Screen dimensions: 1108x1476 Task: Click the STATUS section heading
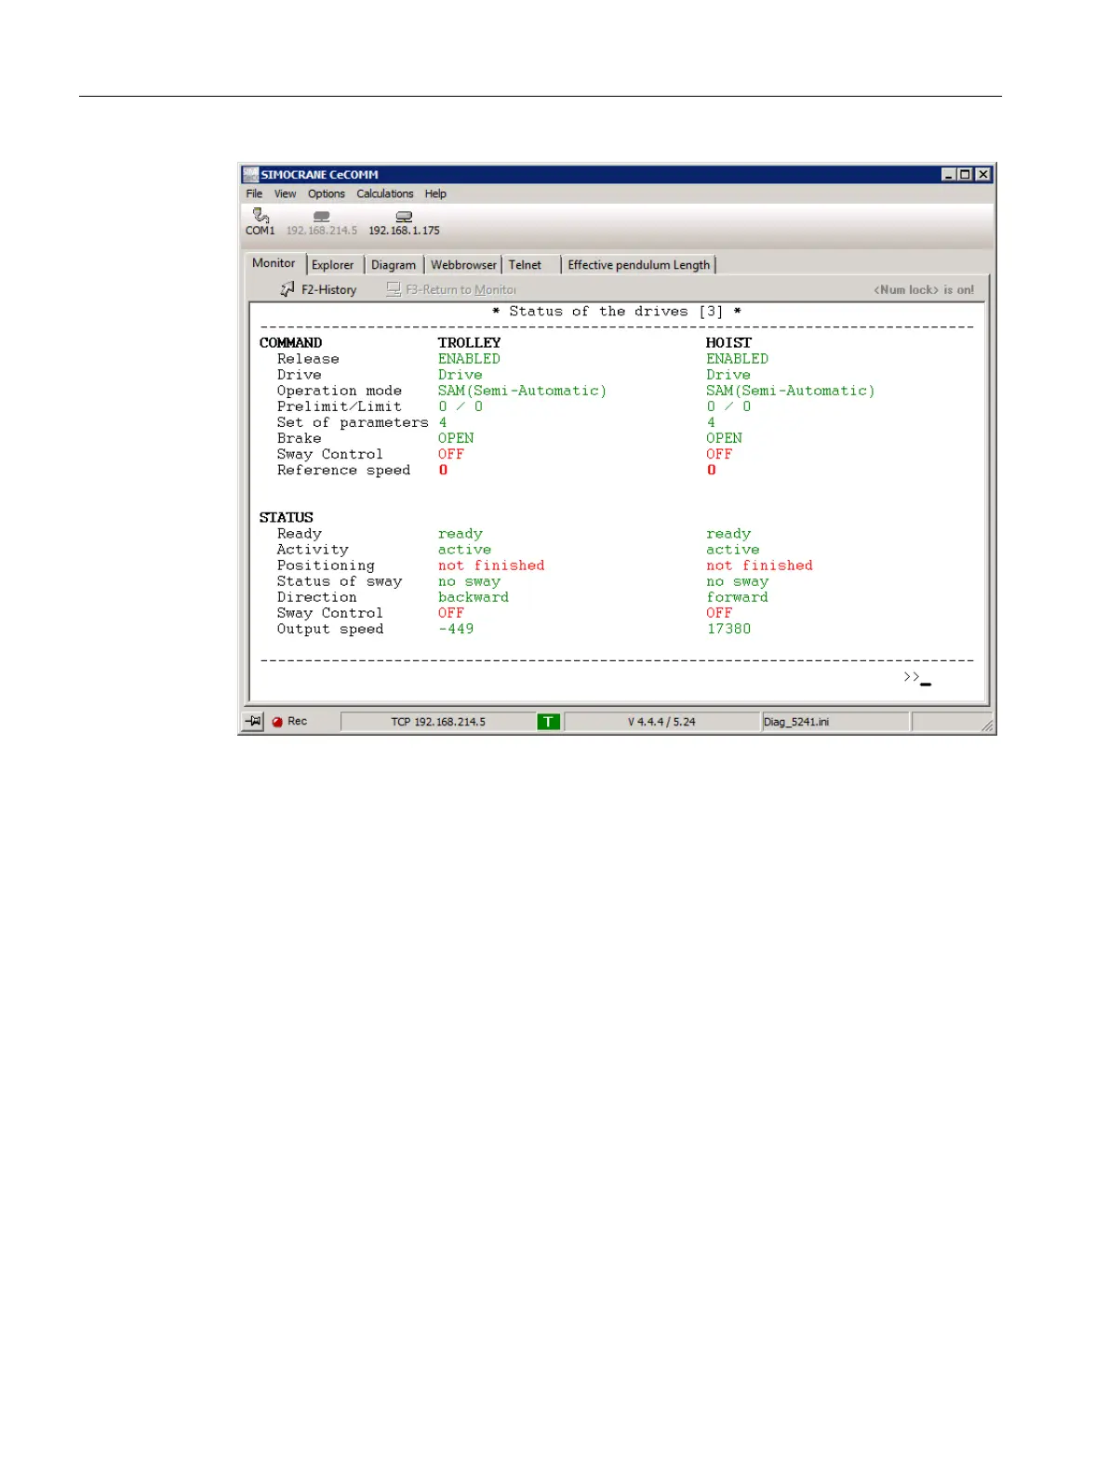click(x=287, y=518)
